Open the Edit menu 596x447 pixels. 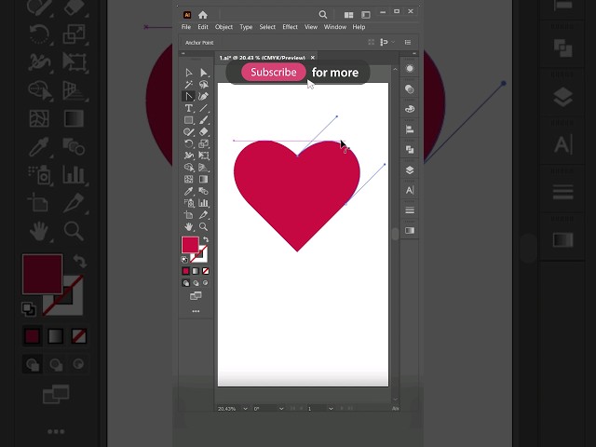(203, 27)
